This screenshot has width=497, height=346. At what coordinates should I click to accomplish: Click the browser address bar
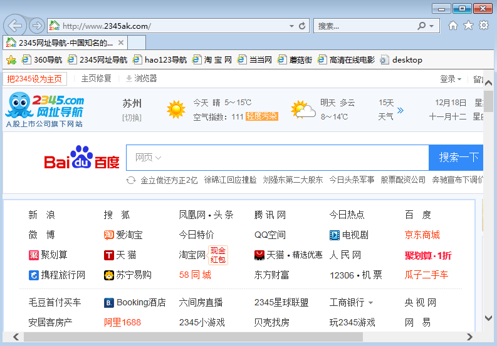(175, 26)
